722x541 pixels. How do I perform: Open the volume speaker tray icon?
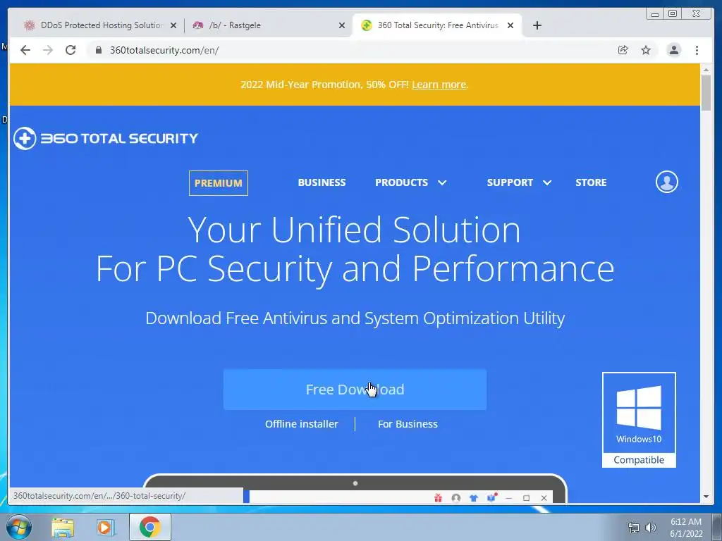point(650,528)
